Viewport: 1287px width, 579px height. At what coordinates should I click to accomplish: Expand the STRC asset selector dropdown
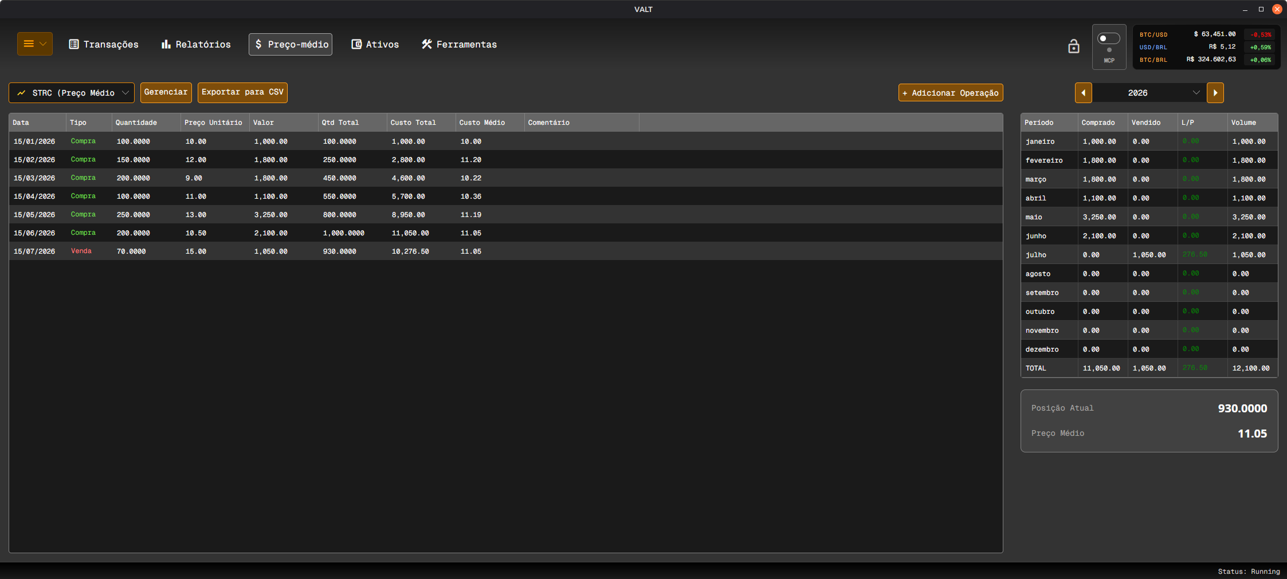click(x=72, y=93)
